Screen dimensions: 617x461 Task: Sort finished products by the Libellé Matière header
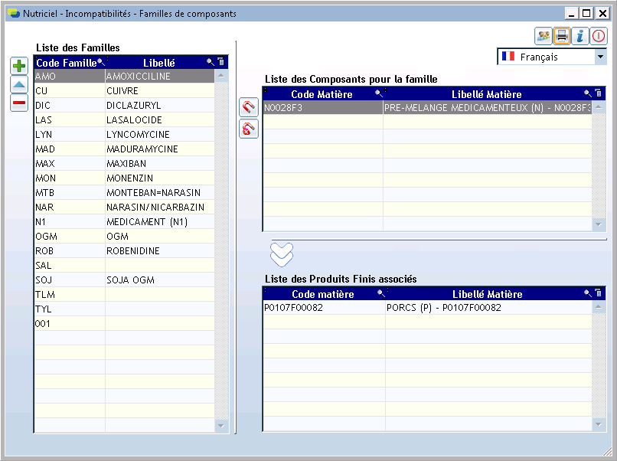coord(487,294)
